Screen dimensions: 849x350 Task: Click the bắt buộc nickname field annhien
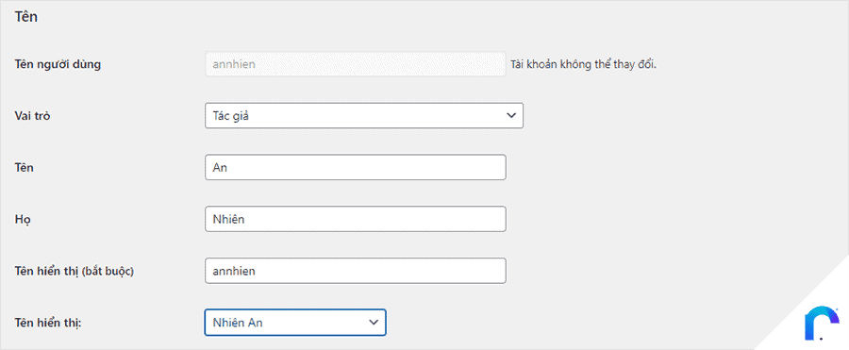[x=356, y=271]
